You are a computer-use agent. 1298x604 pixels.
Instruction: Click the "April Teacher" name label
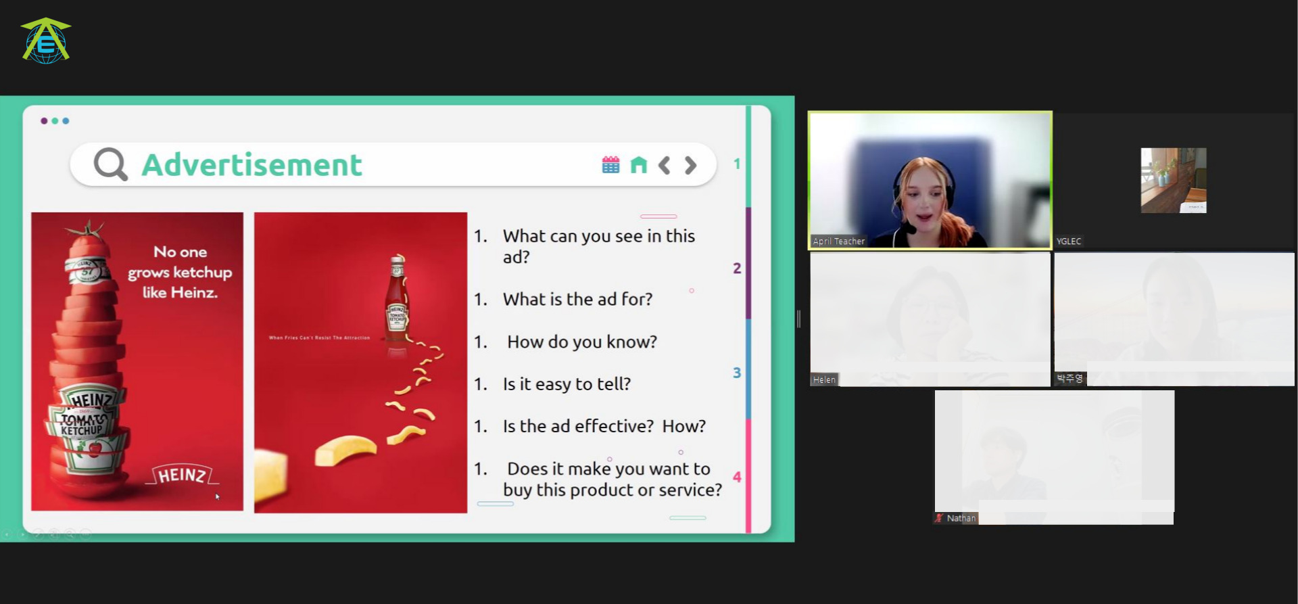click(x=838, y=241)
